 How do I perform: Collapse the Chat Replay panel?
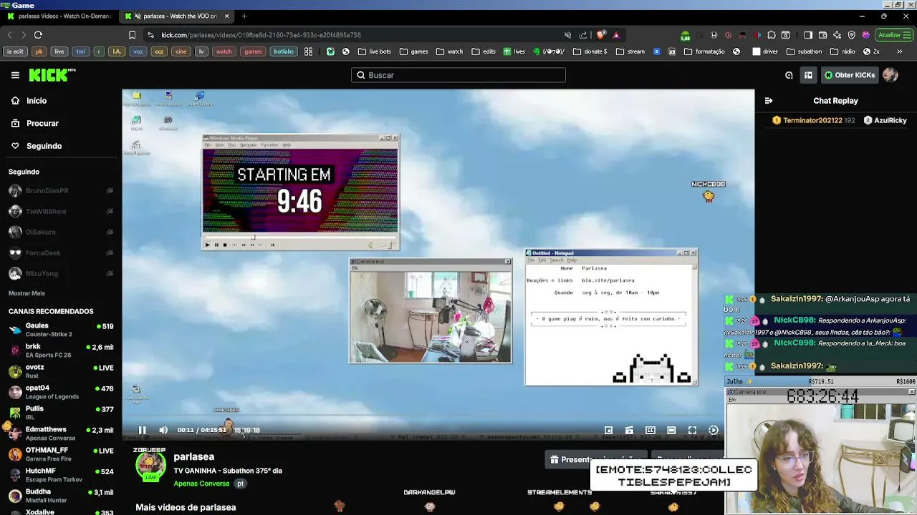point(768,101)
